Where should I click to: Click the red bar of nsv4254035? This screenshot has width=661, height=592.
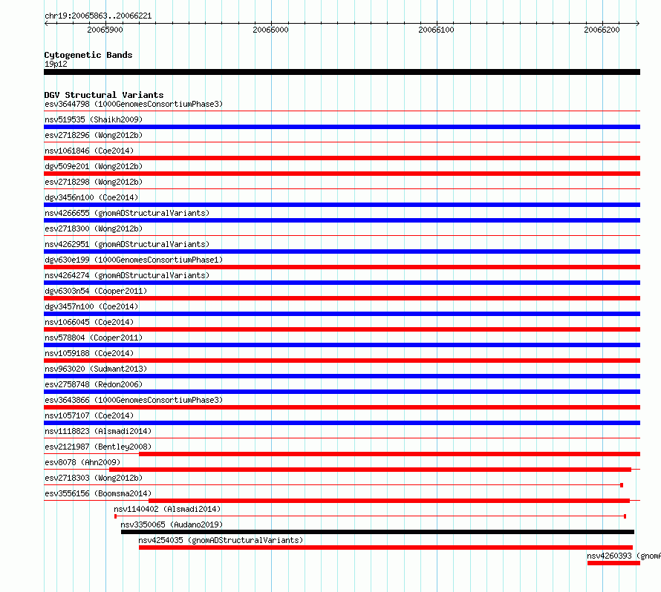pyautogui.click(x=385, y=547)
